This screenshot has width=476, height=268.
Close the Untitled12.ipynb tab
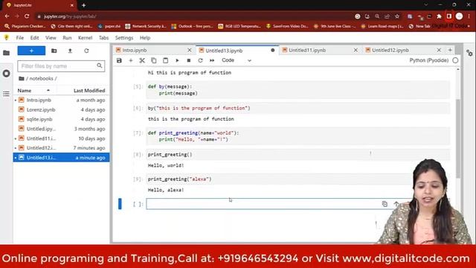click(x=439, y=50)
